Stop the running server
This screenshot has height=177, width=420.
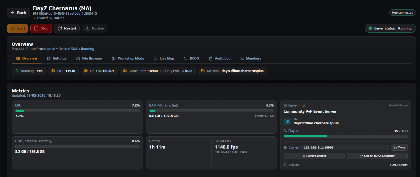click(x=41, y=28)
